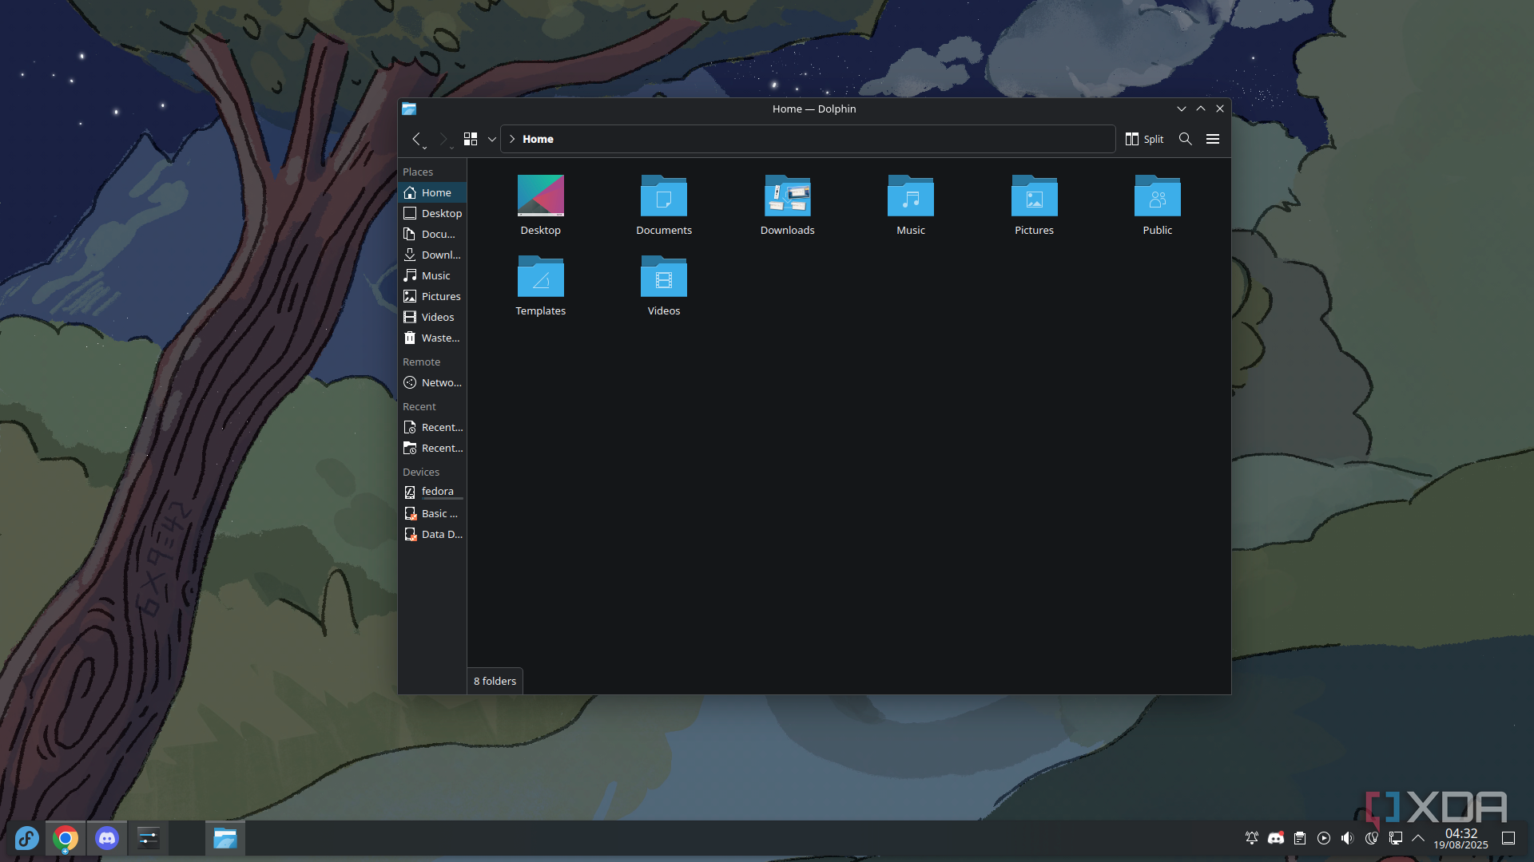
Task: Open Discord from the taskbar
Action: pos(107,838)
